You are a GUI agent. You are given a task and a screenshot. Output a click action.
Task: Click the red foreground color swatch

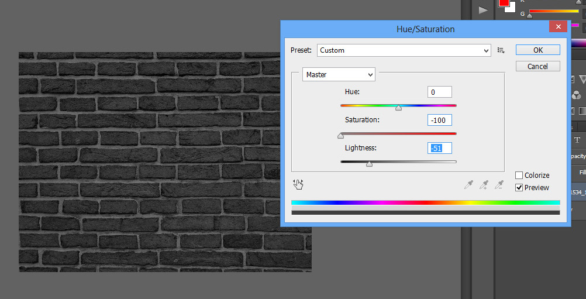[x=504, y=3]
